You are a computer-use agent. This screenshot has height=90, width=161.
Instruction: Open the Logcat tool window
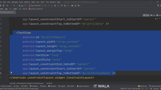point(62,86)
